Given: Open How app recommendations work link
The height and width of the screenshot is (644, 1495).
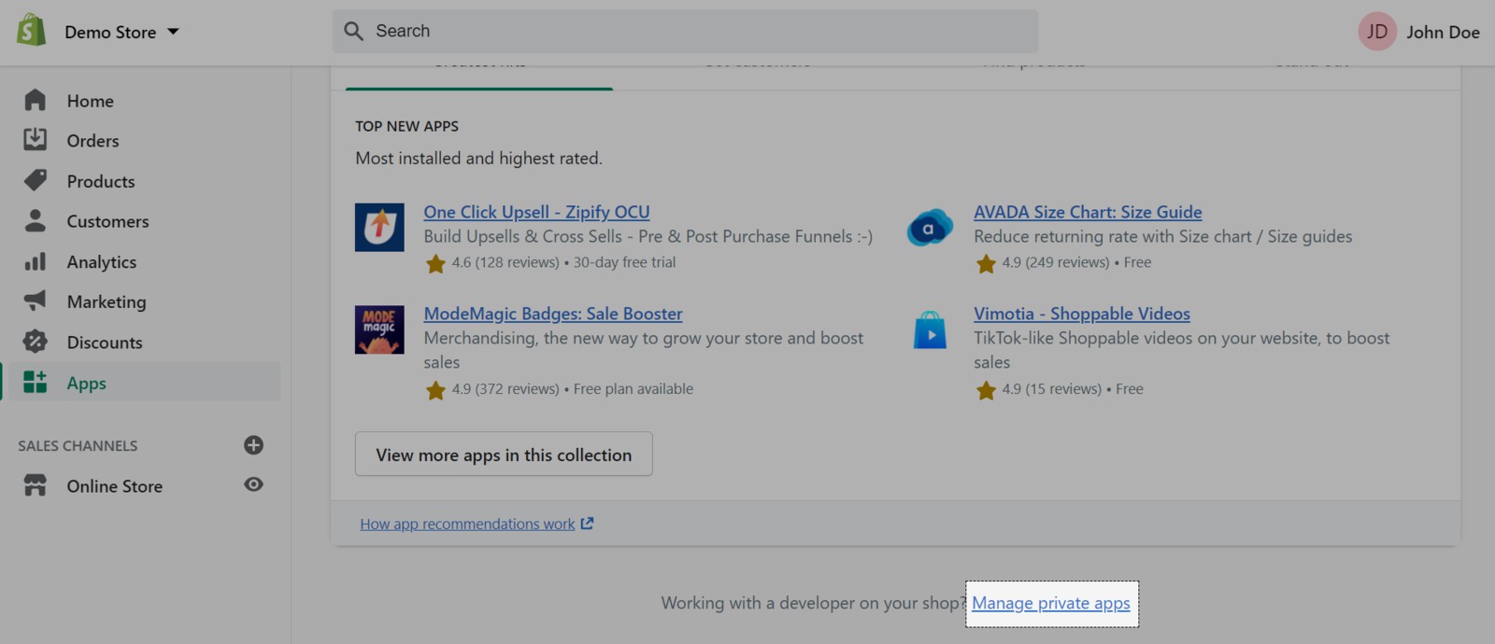Looking at the screenshot, I should (467, 524).
